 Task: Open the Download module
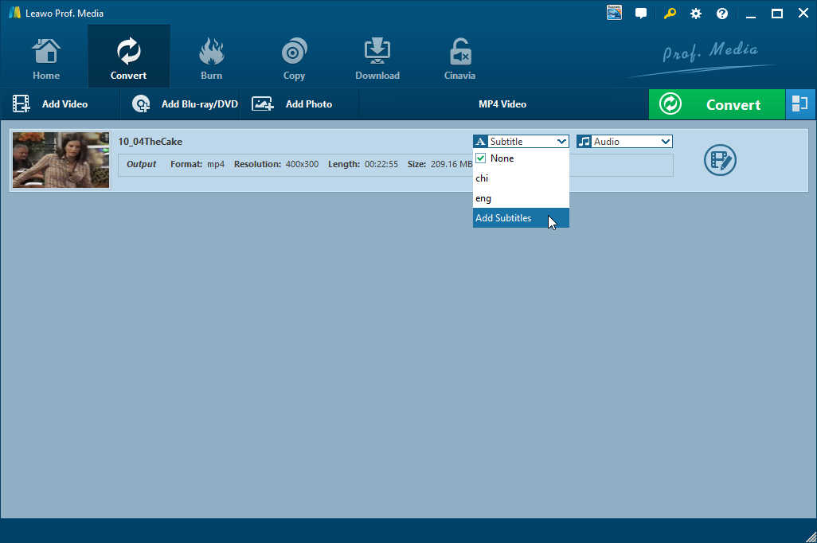point(377,60)
